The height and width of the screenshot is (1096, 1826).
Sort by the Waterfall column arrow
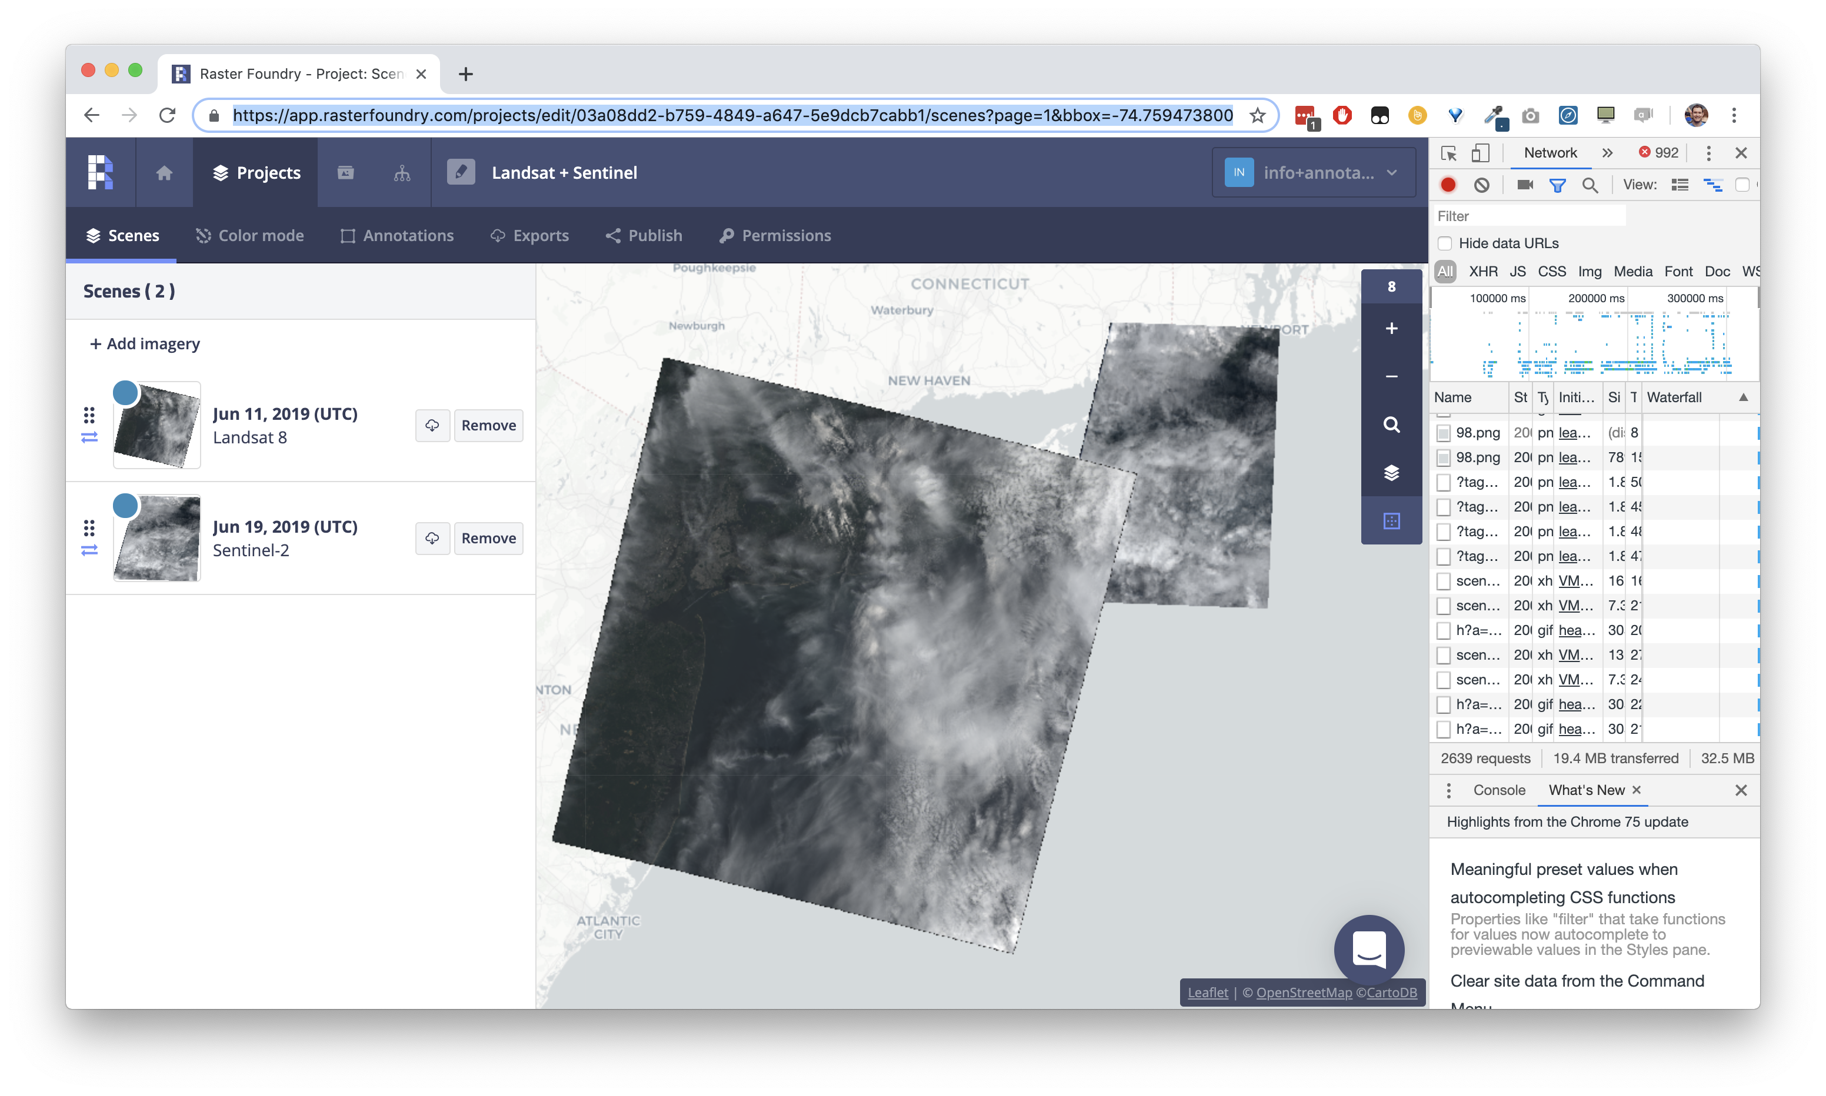pos(1742,397)
